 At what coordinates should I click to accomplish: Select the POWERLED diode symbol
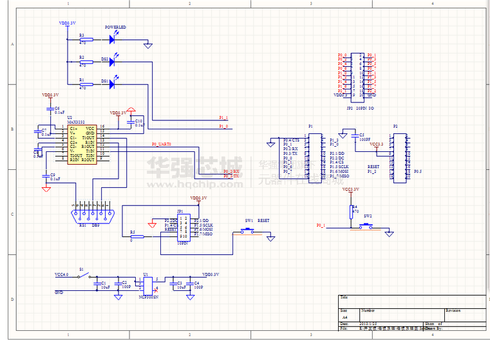(x=113, y=39)
